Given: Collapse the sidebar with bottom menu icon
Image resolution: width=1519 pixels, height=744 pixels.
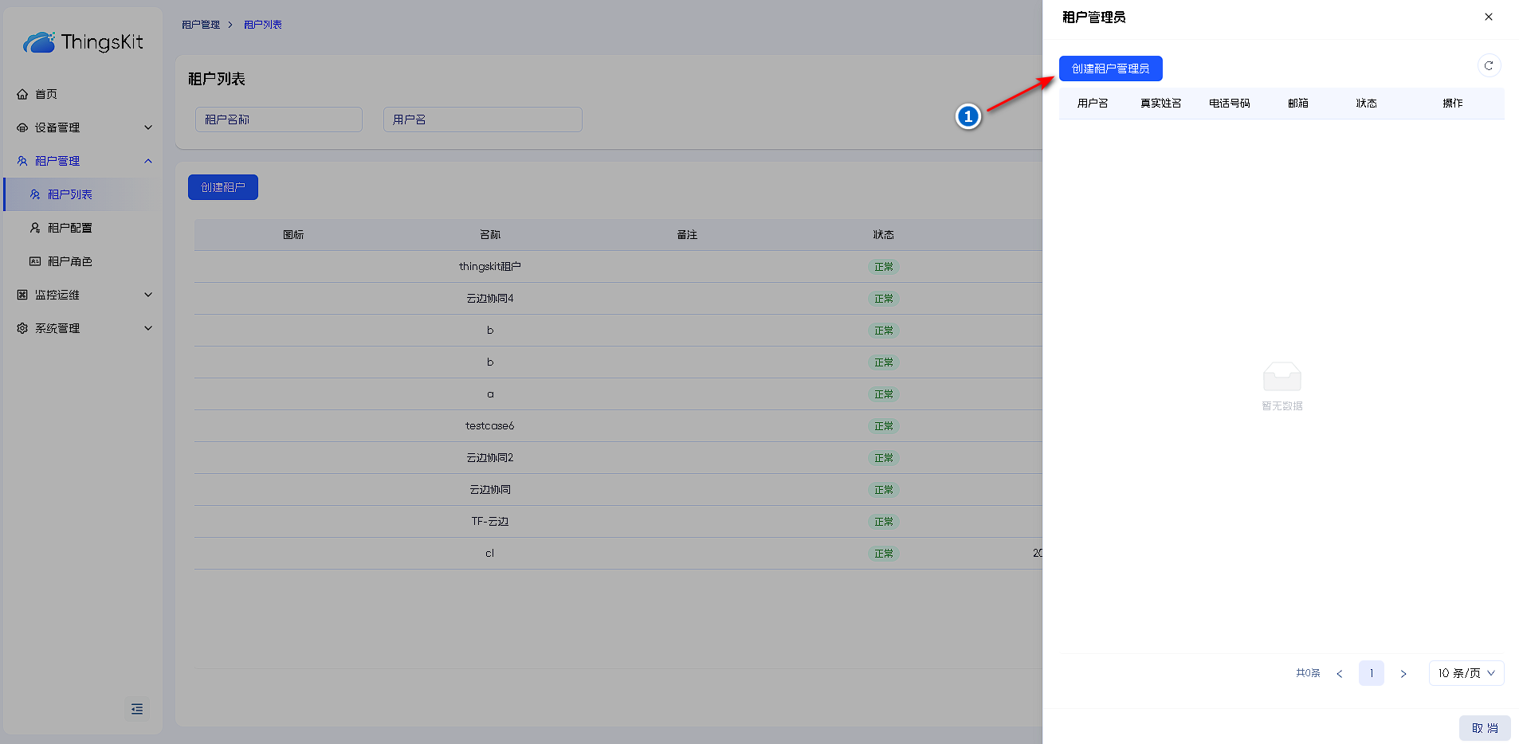Looking at the screenshot, I should pyautogui.click(x=137, y=709).
